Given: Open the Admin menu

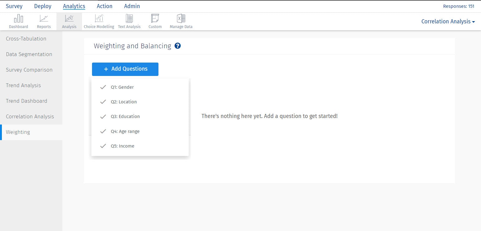Looking at the screenshot, I should pos(132,6).
